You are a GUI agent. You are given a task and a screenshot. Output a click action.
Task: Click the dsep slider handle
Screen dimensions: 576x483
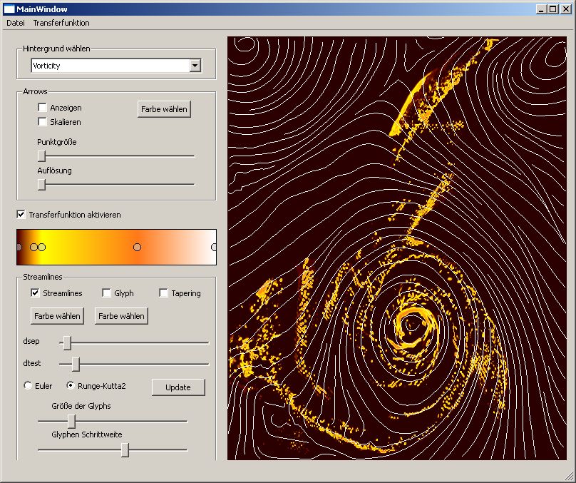[x=67, y=343]
